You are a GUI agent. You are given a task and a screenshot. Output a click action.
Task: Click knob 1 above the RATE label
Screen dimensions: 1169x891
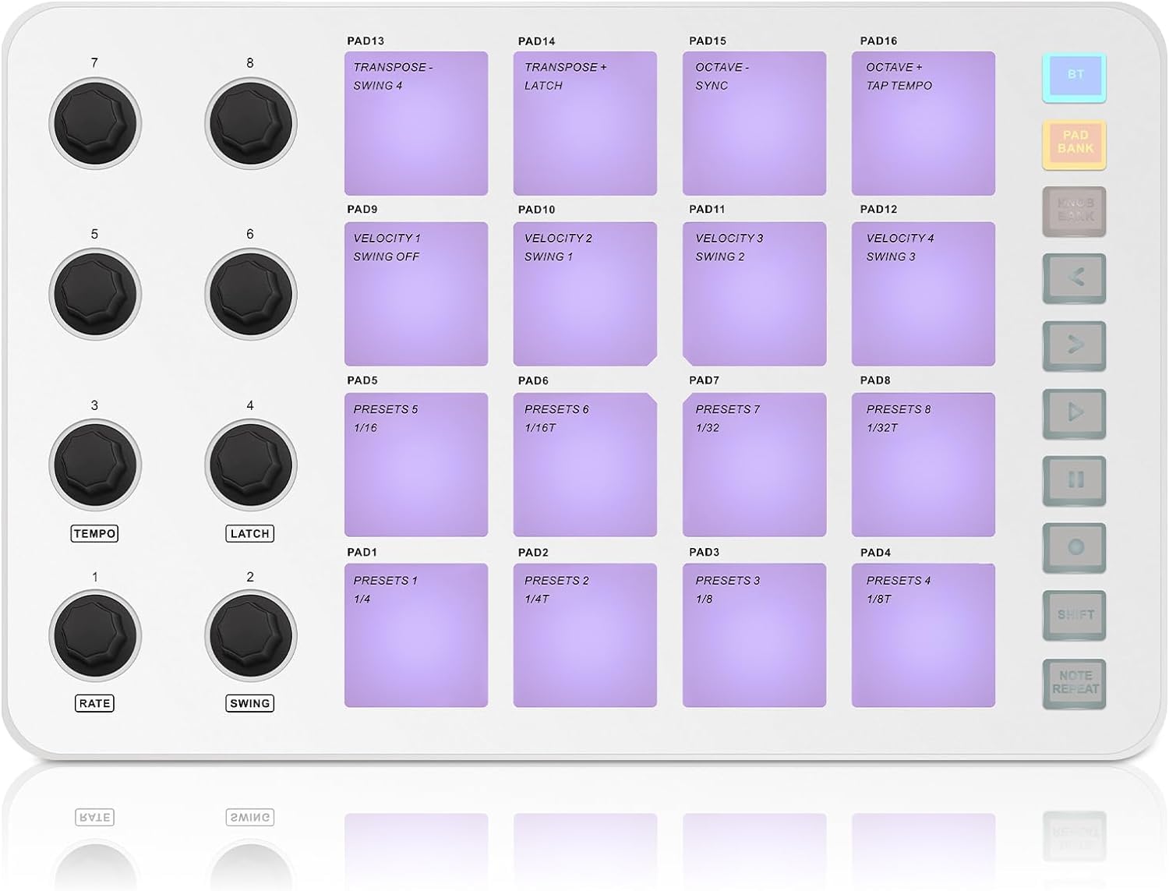pyautogui.click(x=95, y=635)
